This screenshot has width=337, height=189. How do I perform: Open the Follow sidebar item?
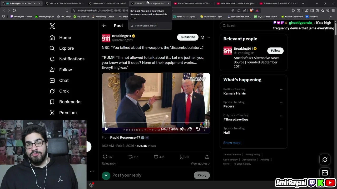(x=61, y=70)
